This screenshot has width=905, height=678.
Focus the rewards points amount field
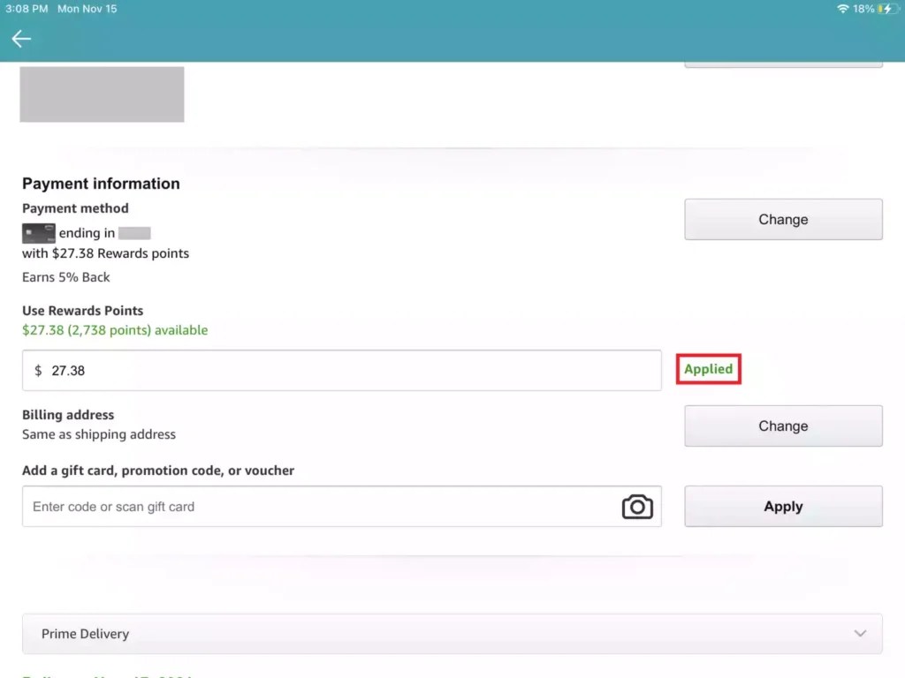click(342, 370)
